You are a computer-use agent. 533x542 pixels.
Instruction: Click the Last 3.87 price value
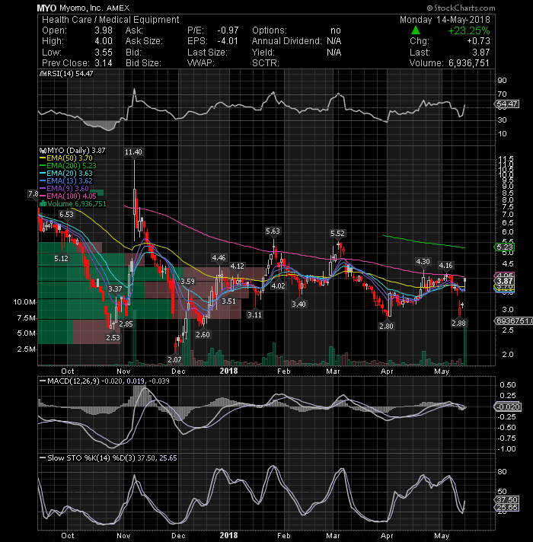(481, 53)
